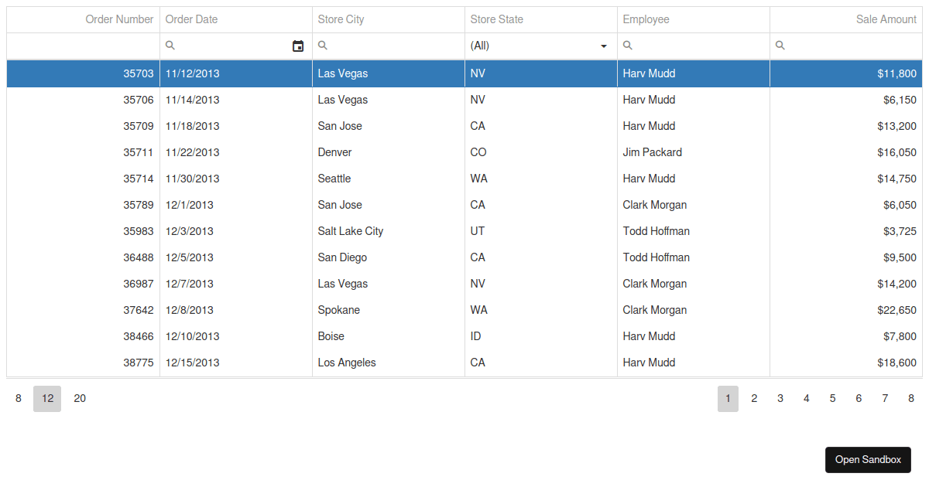Sort by the Order Number column
This screenshot has width=929, height=487.
(119, 19)
